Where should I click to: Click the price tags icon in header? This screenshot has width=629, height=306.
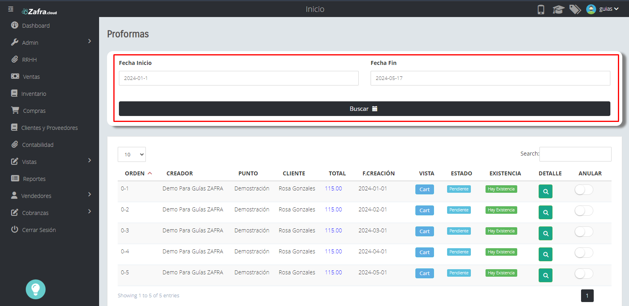pyautogui.click(x=575, y=10)
